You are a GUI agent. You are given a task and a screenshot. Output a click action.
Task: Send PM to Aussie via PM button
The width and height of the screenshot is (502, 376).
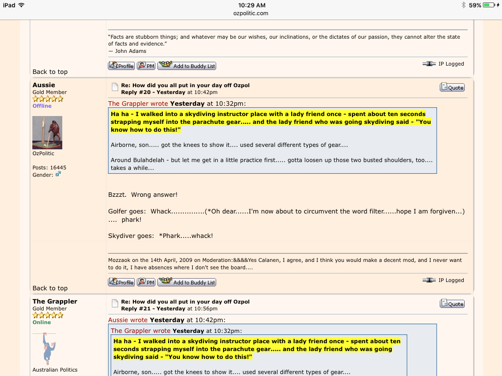tap(146, 282)
